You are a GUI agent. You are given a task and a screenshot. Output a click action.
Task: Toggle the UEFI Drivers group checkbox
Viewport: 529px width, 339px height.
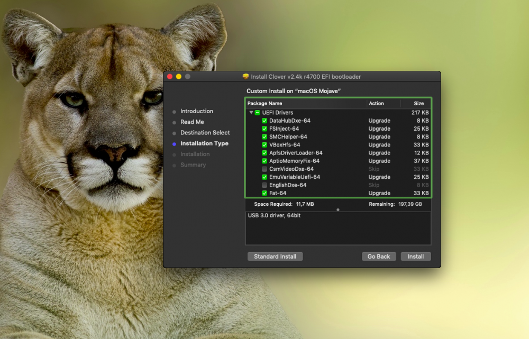(258, 113)
